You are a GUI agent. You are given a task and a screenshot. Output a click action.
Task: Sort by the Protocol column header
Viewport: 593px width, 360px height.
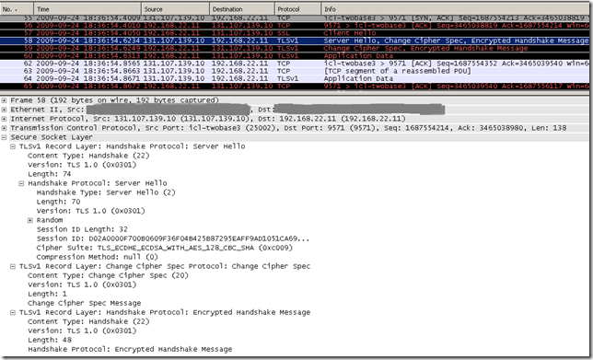point(298,9)
